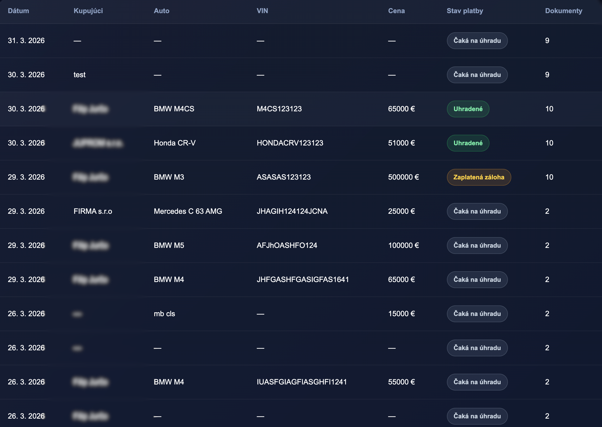Image resolution: width=602 pixels, height=427 pixels.
Task: Click VIN HONDACRV123123
Action: pos(290,143)
